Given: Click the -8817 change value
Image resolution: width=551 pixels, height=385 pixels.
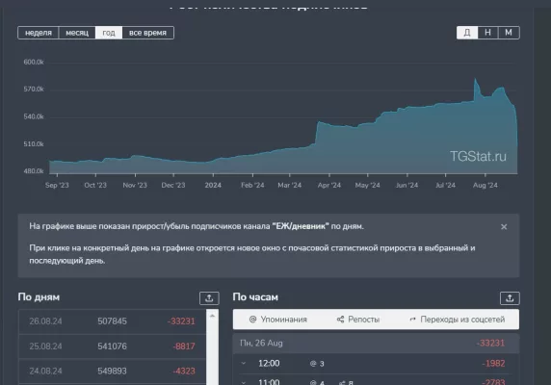Looking at the screenshot, I should tap(184, 346).
